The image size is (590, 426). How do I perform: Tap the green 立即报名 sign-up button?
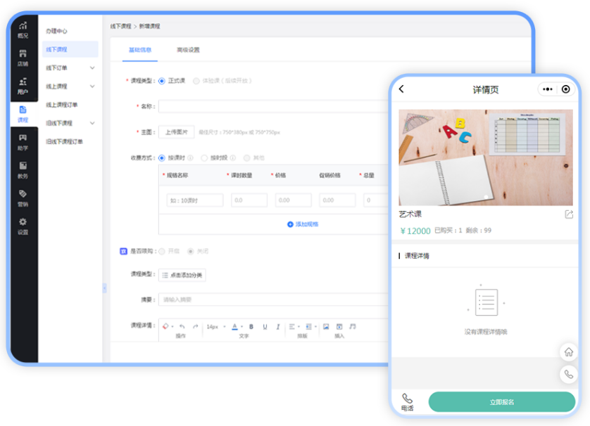(x=501, y=402)
